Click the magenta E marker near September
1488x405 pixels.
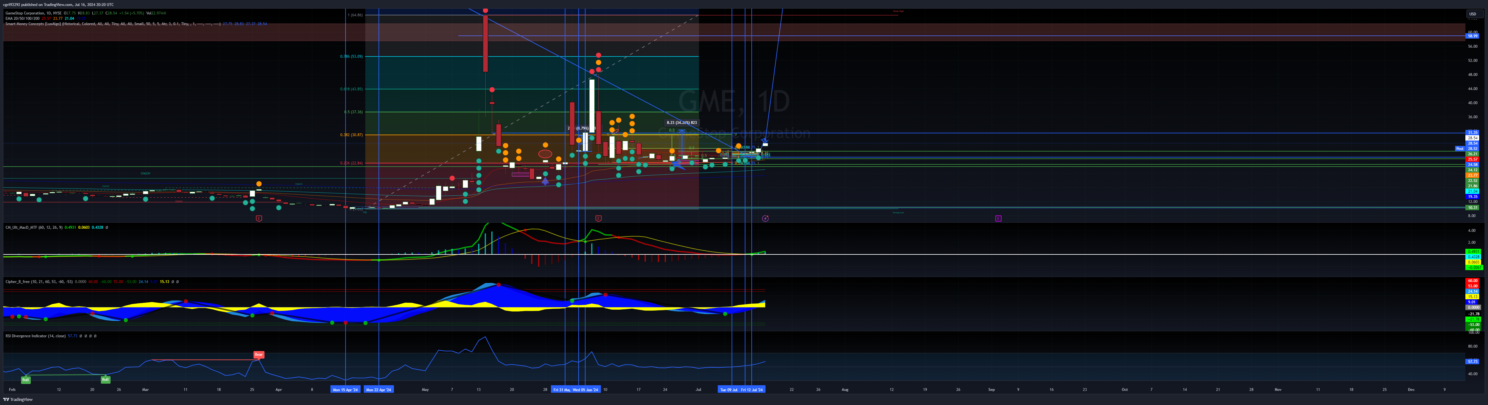tap(998, 219)
